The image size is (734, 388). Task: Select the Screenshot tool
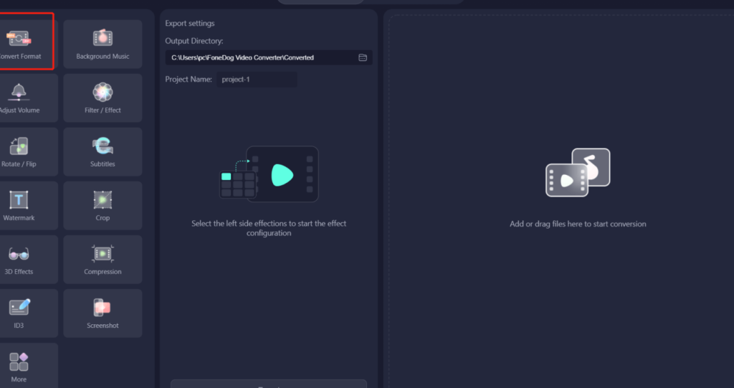point(103,313)
